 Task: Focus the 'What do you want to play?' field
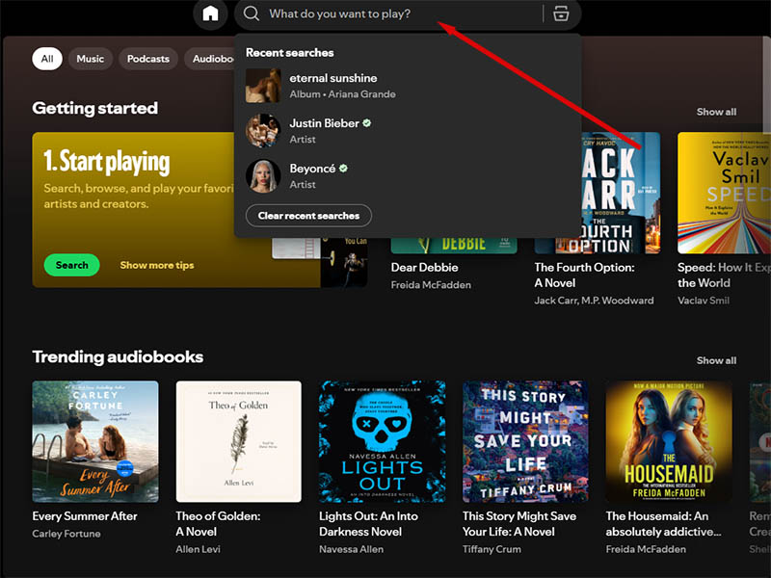[x=407, y=13]
